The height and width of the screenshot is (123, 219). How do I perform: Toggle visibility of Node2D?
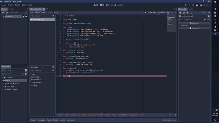pyautogui.click(x=26, y=16)
